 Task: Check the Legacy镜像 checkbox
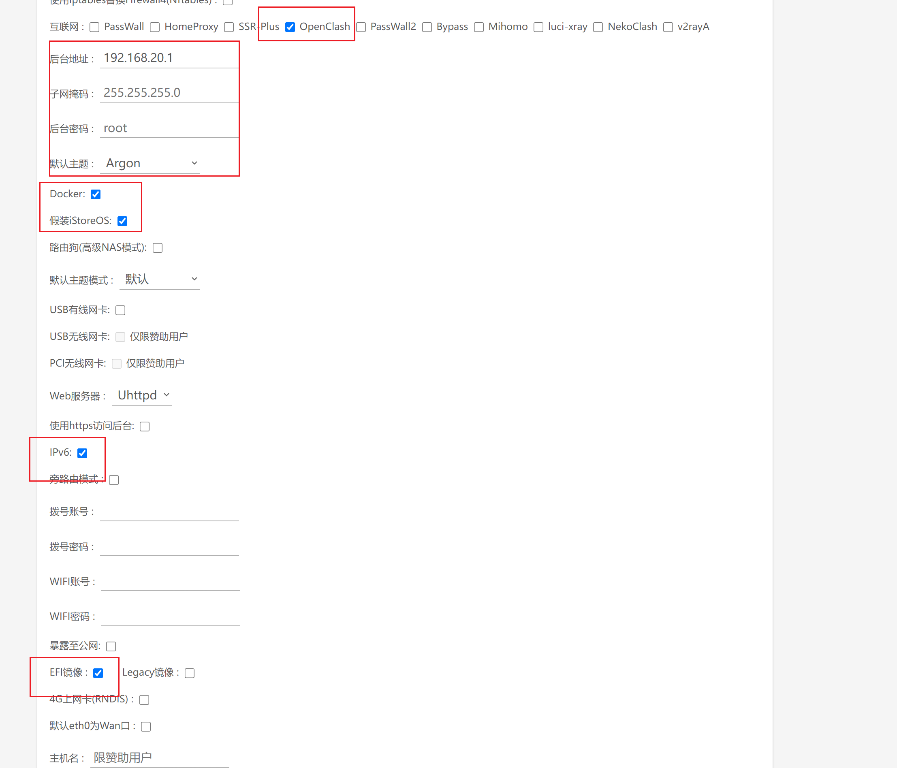pos(190,673)
